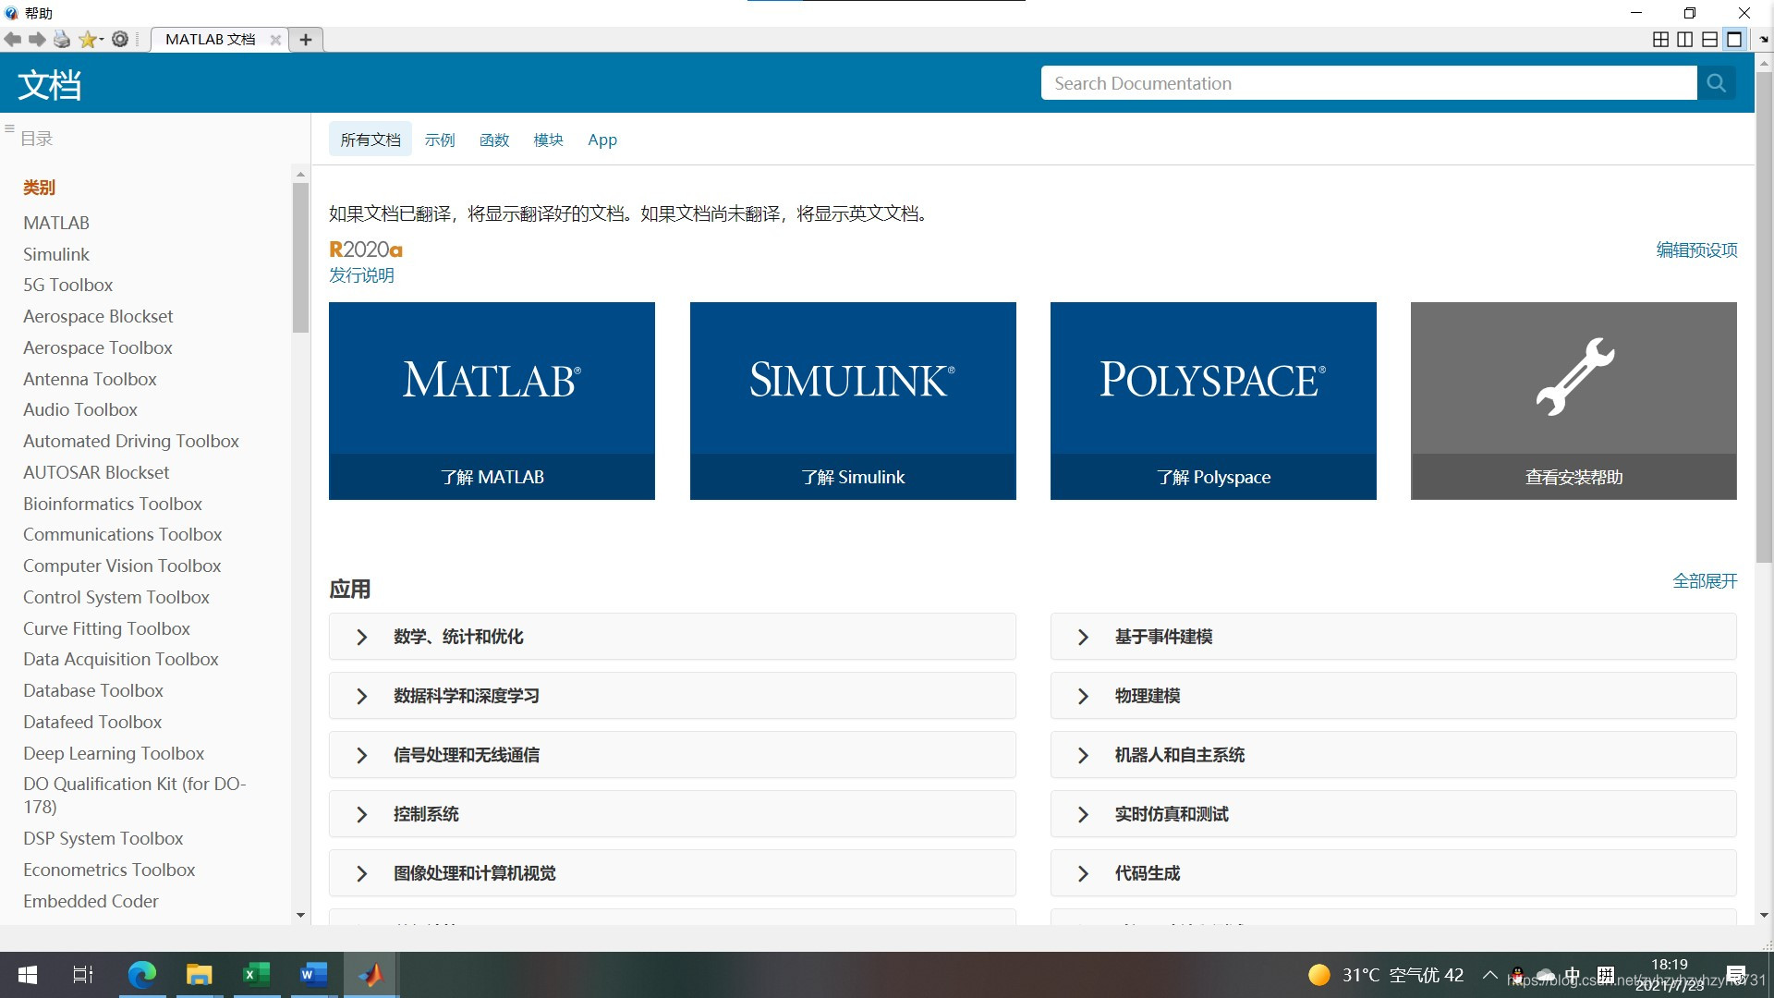Expand the 信号处理和无线通信 section
This screenshot has height=998, width=1774.
(x=673, y=755)
